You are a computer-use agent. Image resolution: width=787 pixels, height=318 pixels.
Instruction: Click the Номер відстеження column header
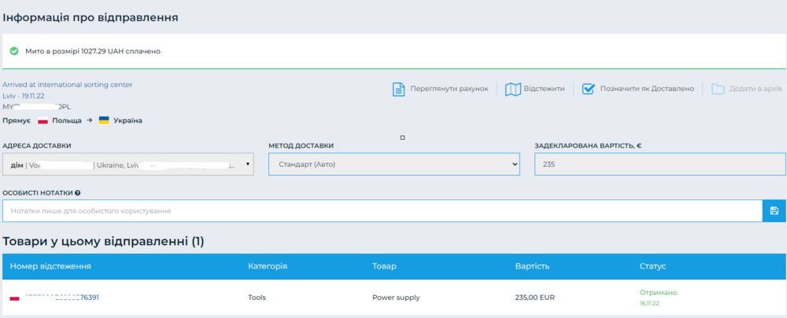[50, 266]
